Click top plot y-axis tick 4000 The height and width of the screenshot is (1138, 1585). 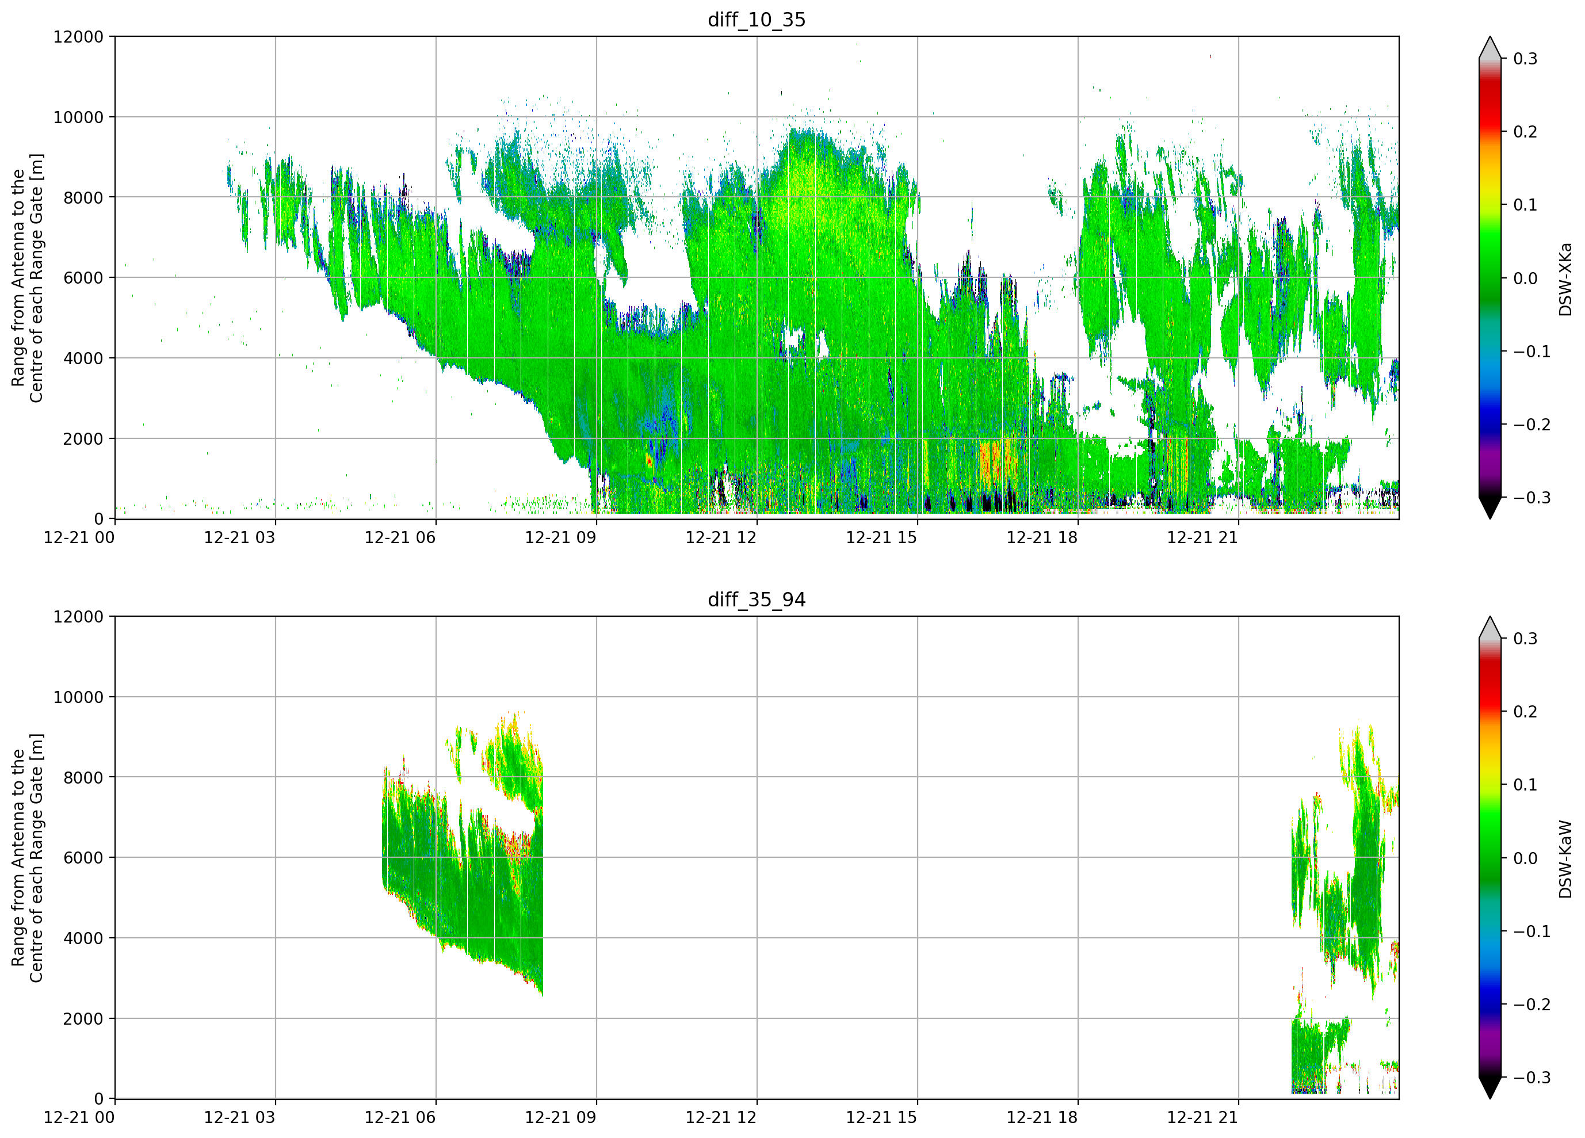(x=83, y=358)
